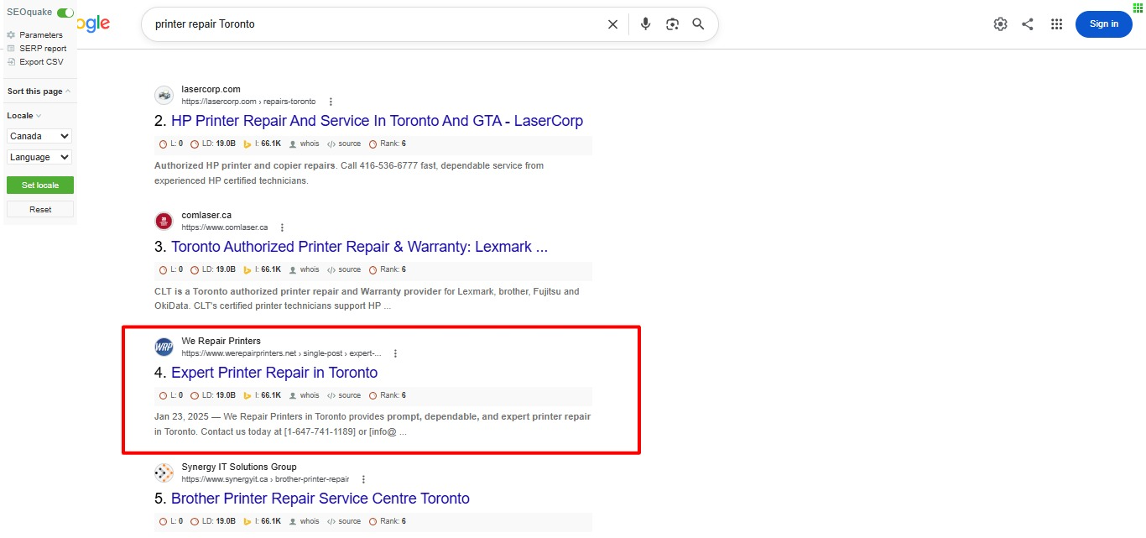Open the Google apps grid
The image size is (1146, 538).
point(1057,24)
